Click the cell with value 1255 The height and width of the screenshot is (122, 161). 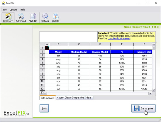point(143,59)
